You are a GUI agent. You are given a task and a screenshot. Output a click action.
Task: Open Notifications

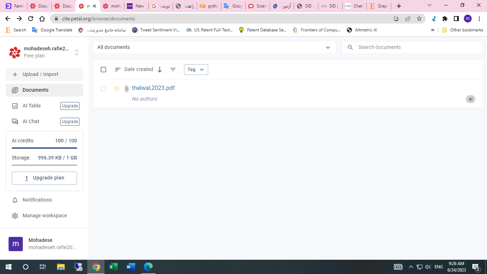[x=37, y=200]
